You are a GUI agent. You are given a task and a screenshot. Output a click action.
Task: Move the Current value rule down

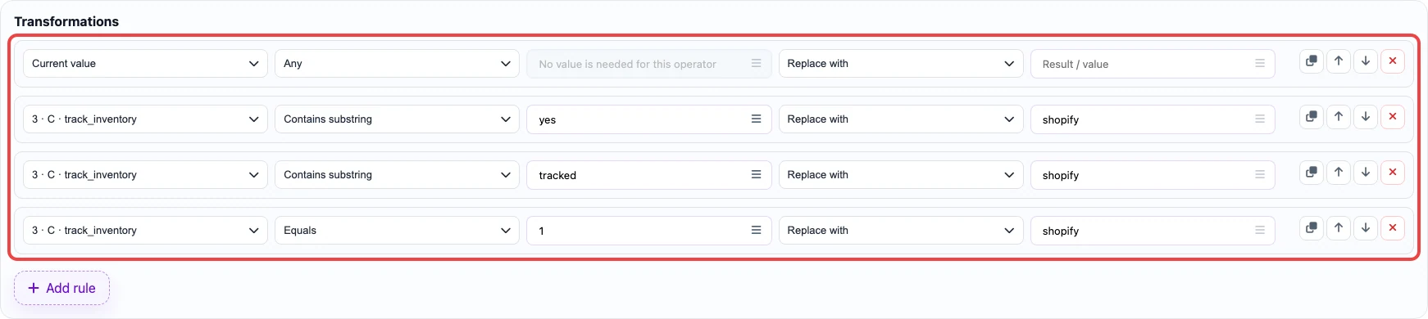coord(1366,61)
